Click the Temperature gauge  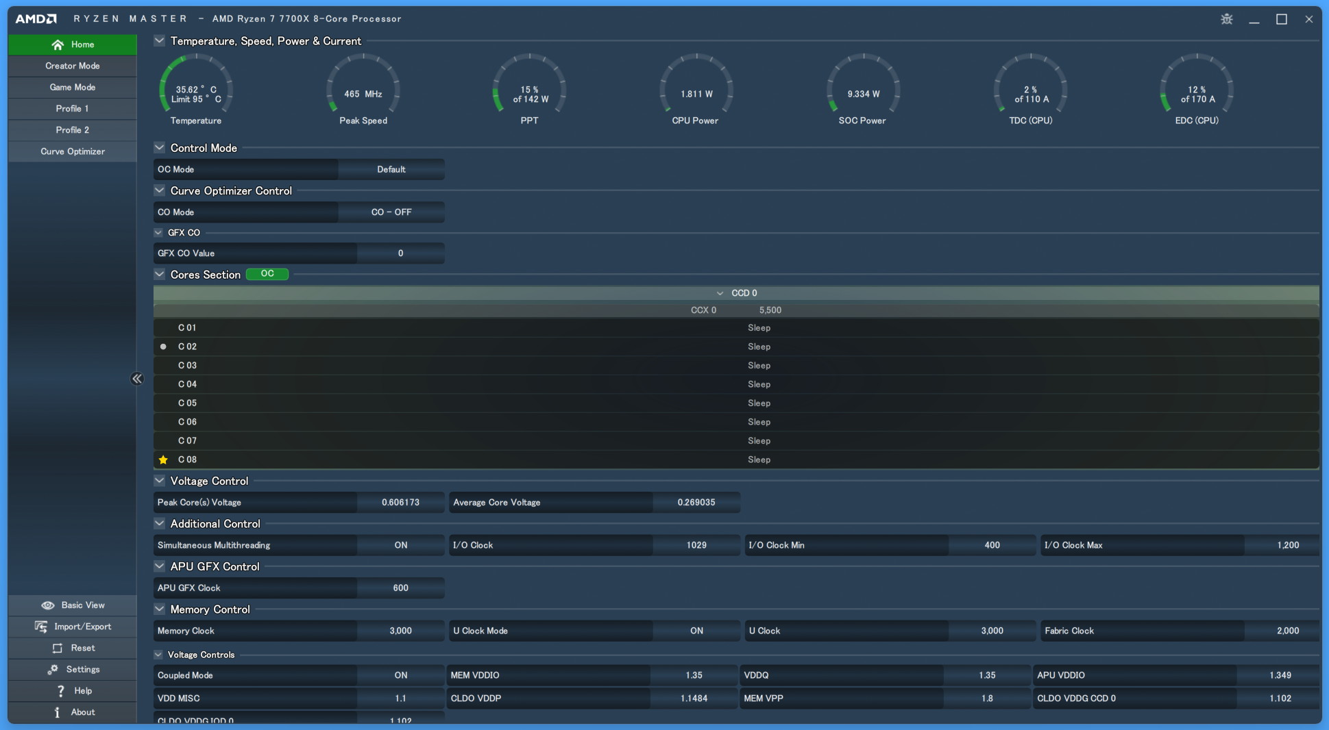(196, 90)
